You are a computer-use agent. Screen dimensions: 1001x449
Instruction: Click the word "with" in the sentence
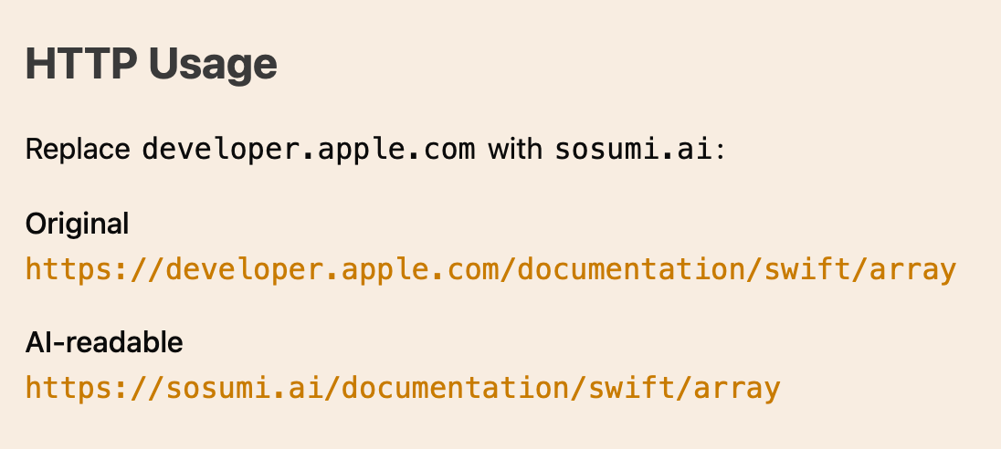[x=515, y=150]
